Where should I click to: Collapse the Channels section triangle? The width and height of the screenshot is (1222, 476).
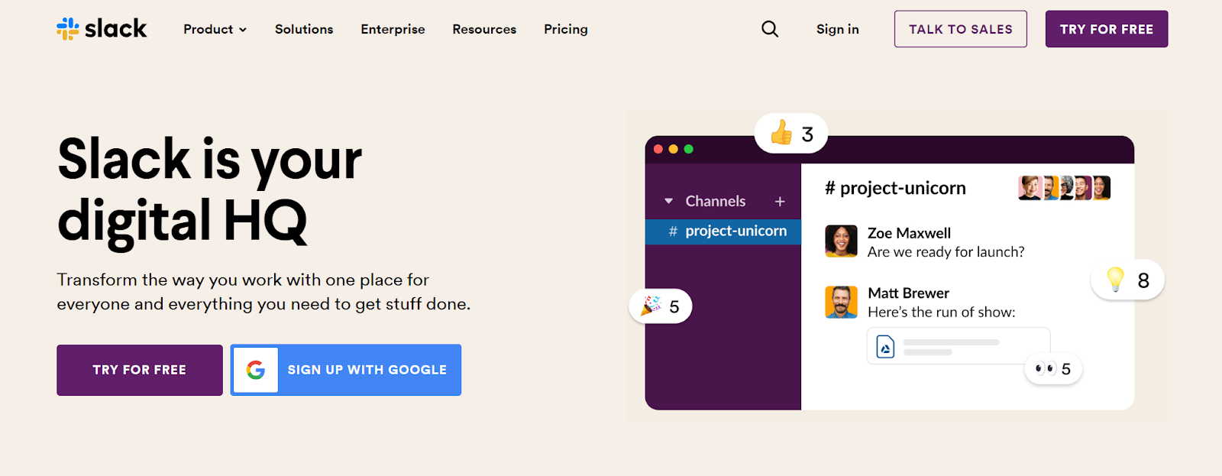pos(668,202)
